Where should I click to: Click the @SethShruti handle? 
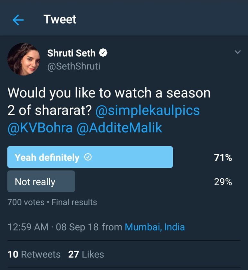click(x=74, y=66)
